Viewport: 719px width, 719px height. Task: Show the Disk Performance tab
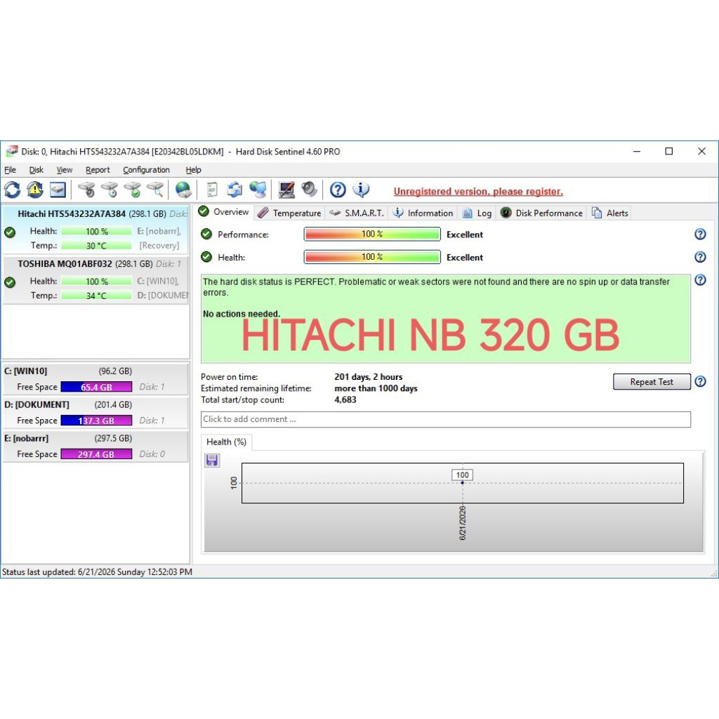click(x=541, y=213)
